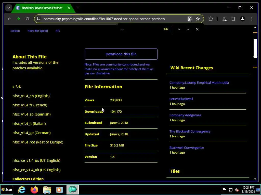Click the scrollbar up arrow
The image size is (261, 195).
pos(255,27)
